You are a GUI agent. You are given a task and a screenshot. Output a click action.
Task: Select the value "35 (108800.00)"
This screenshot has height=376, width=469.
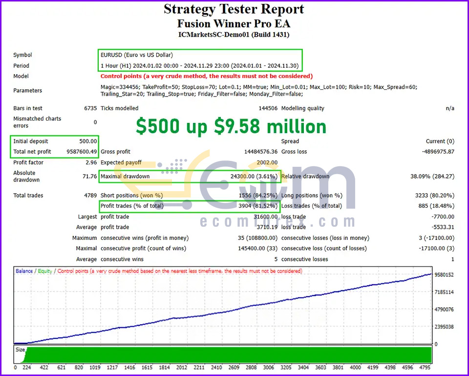(x=257, y=238)
